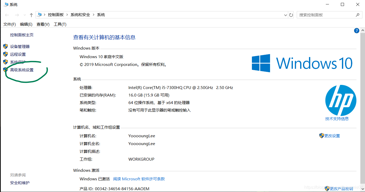Screen dimensions: 365x192
Task: Select the 产品 ID 00342-34654-84156-AAOEM text
Action: tap(114, 189)
